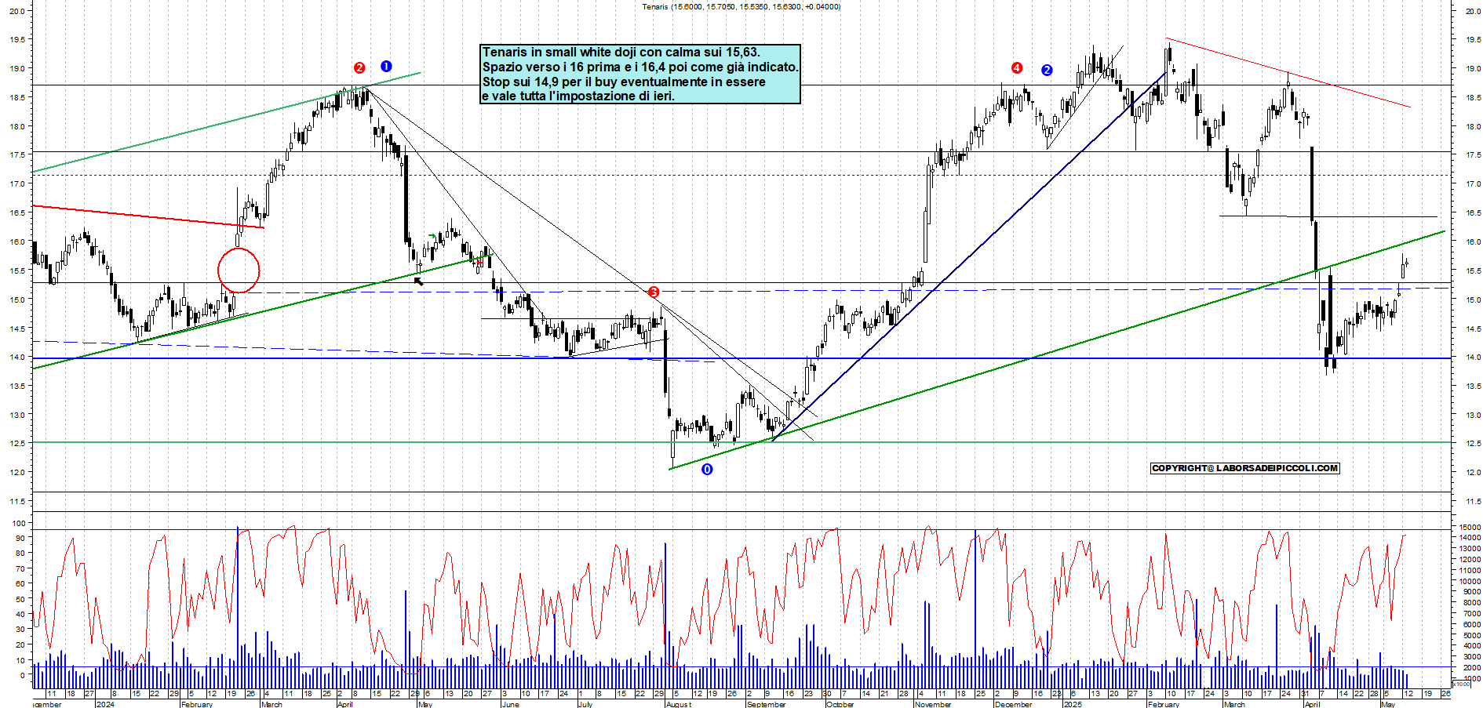This screenshot has height=708, width=1483.
Task: Click the Tenaris price title at top
Action: [x=741, y=6]
